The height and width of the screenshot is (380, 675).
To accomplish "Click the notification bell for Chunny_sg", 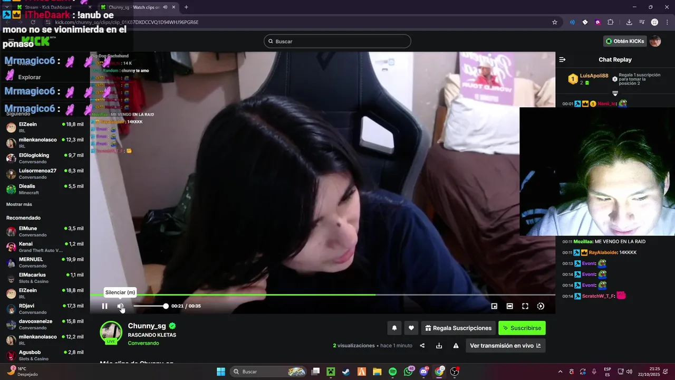I will pos(394,328).
